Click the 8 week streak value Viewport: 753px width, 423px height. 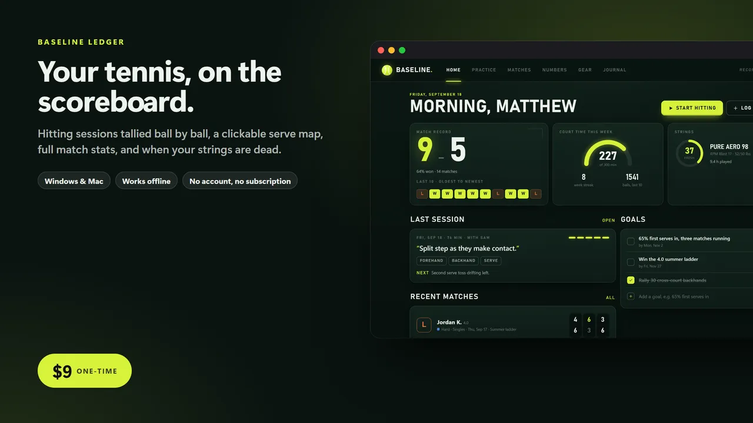click(584, 177)
